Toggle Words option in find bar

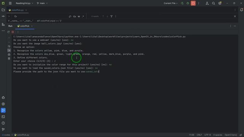click(x=79, y=16)
